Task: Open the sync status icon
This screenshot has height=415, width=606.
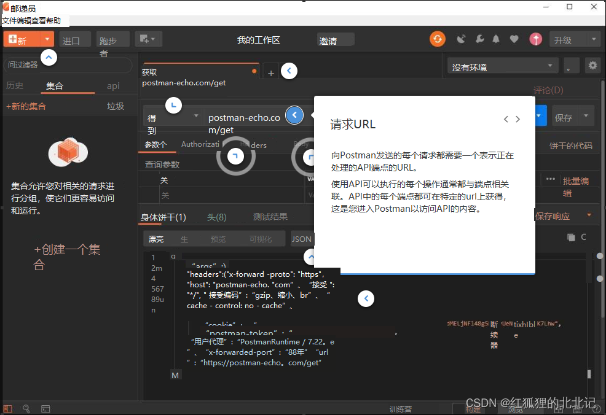Action: click(x=437, y=39)
